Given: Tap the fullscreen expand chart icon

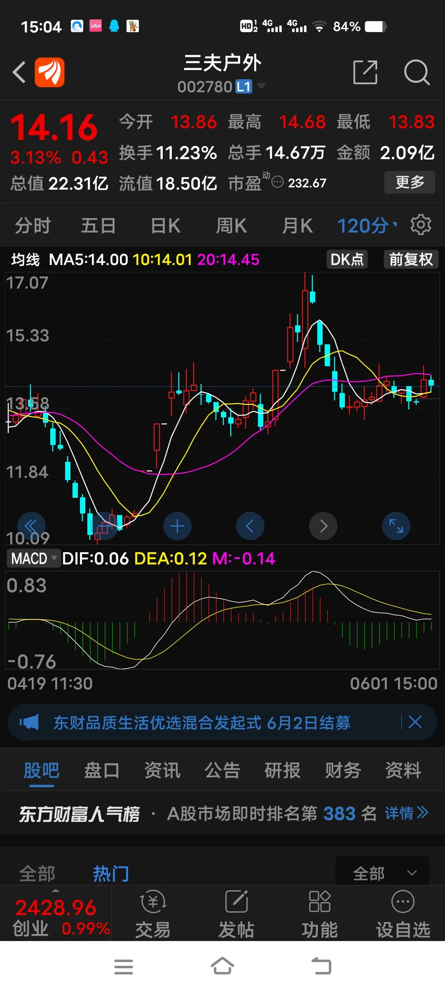Looking at the screenshot, I should pyautogui.click(x=396, y=526).
